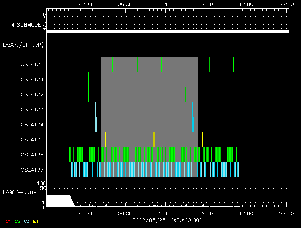Viewport: 301px width, 228px height.
Task: Select the OS_4133 row label
Action: click(32, 110)
